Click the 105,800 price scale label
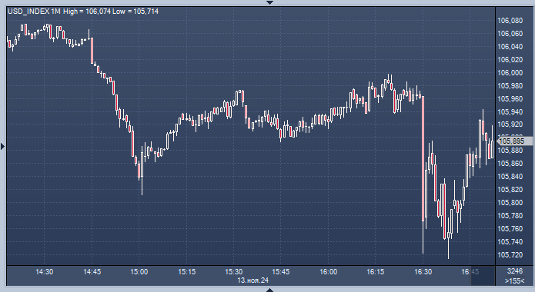The height and width of the screenshot is (292, 535). 510,203
